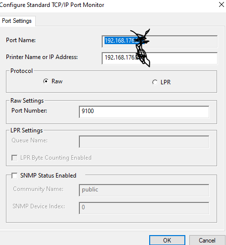Confirm settings with the OK button
226x245 pixels.
[x=167, y=240]
